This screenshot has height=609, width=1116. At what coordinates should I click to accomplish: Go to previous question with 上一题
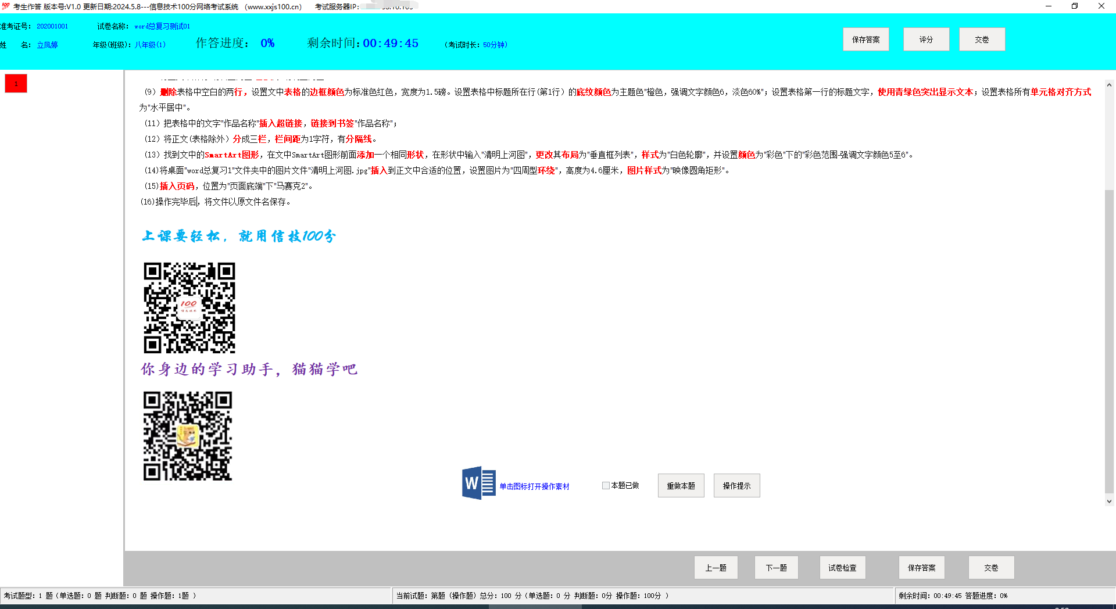pyautogui.click(x=716, y=568)
